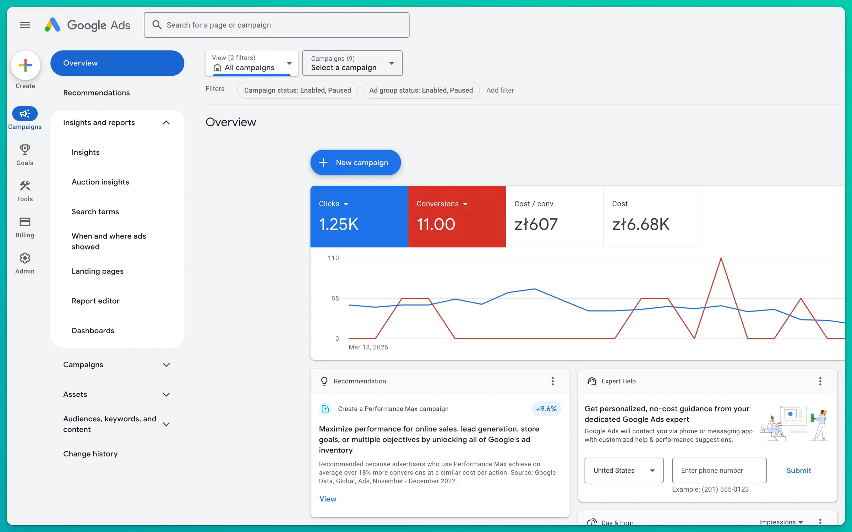
Task: Open the hamburger main menu
Action: (x=25, y=25)
